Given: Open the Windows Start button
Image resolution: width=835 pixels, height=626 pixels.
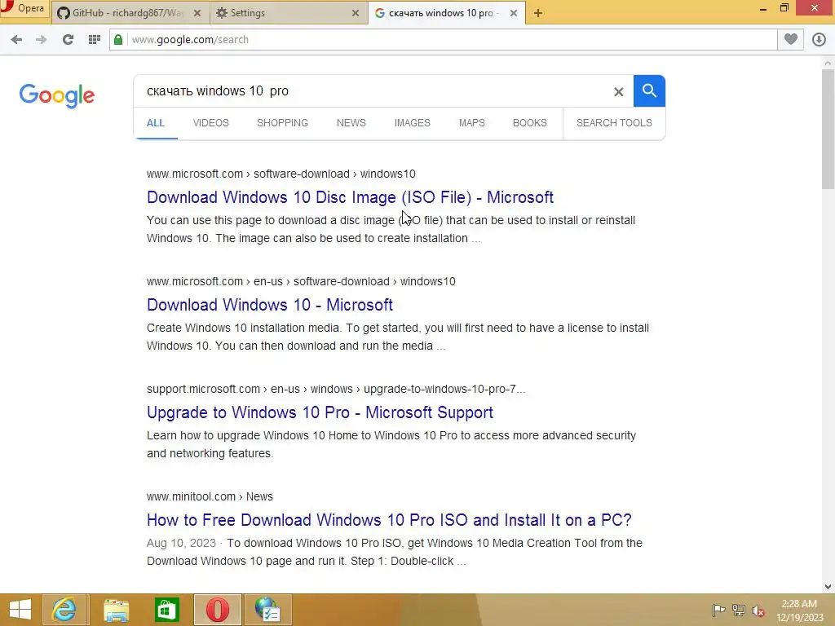Looking at the screenshot, I should (20, 610).
